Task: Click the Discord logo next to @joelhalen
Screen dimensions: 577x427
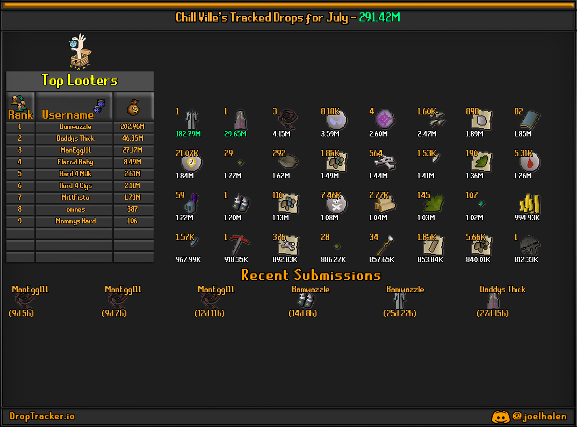Action: [x=501, y=417]
